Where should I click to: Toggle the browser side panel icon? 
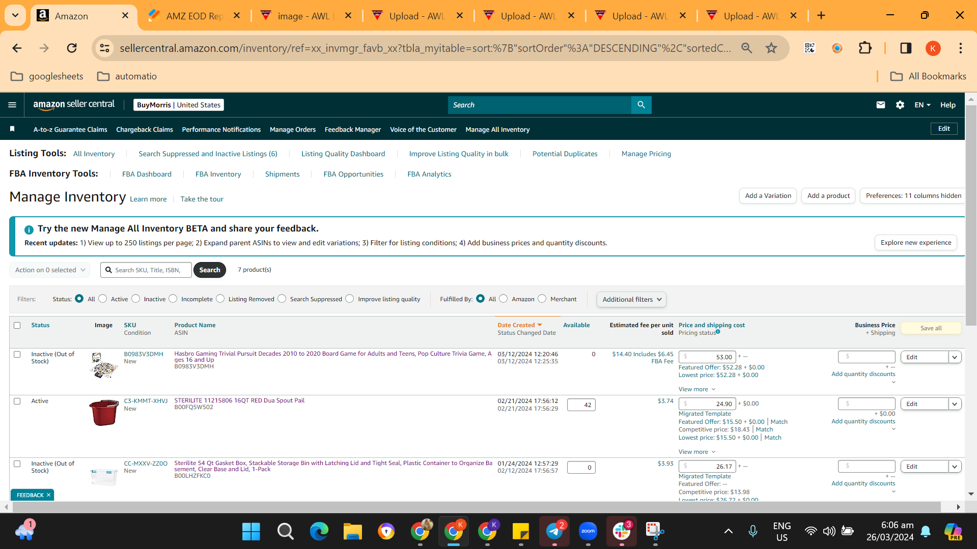906,48
